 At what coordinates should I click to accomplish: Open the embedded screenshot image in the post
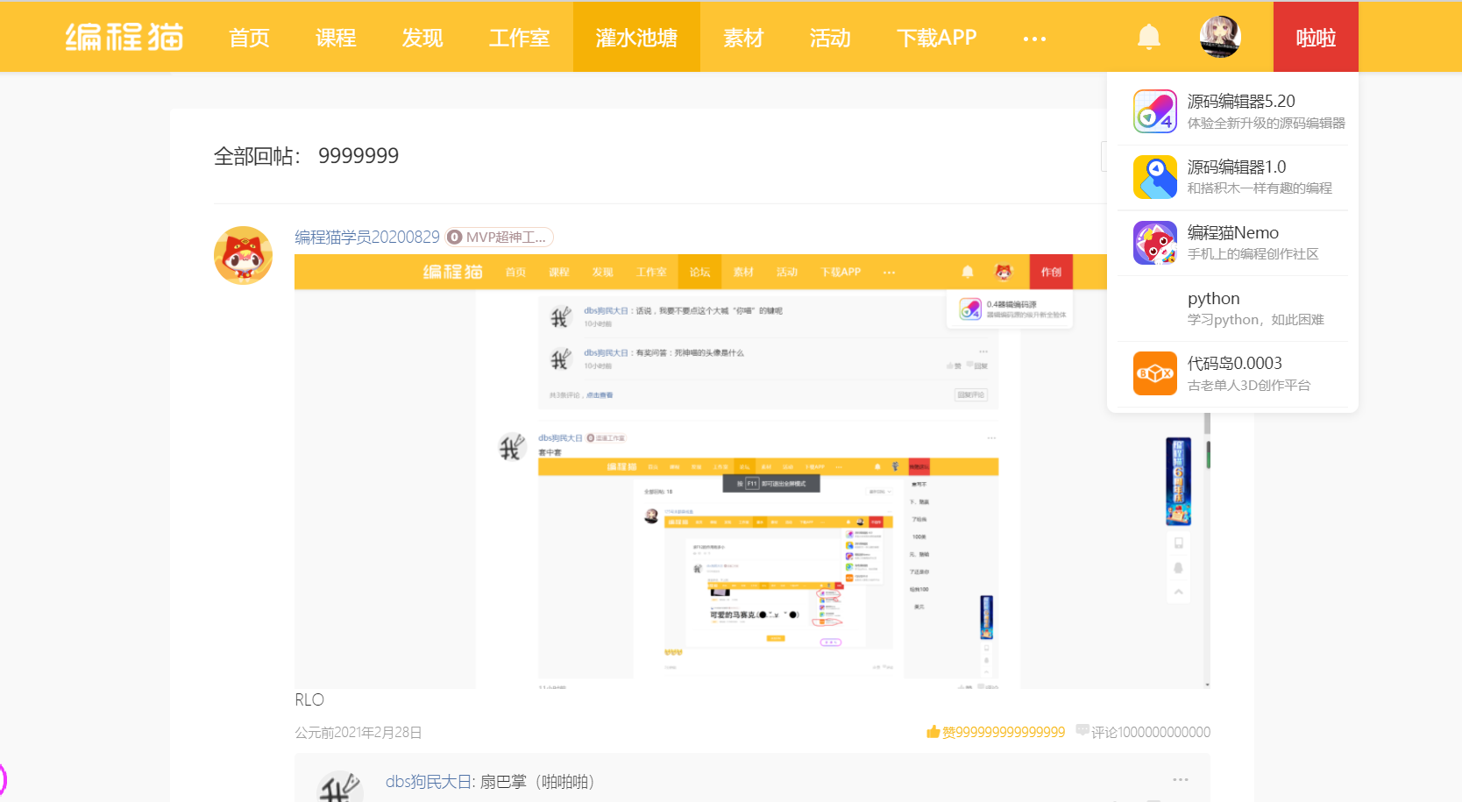click(752, 472)
